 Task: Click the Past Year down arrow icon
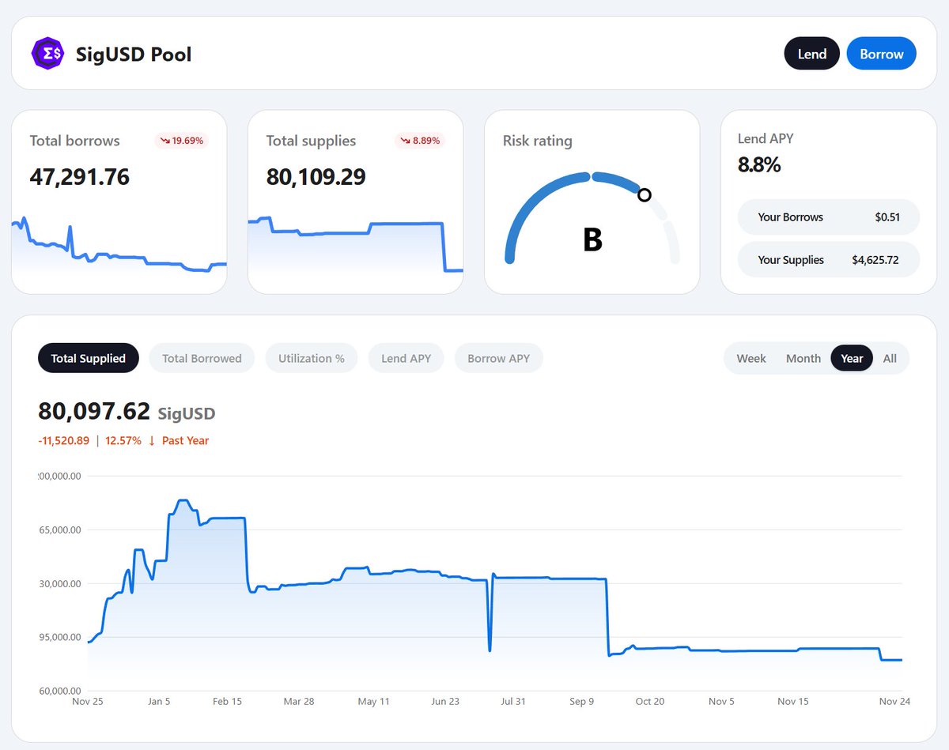152,441
